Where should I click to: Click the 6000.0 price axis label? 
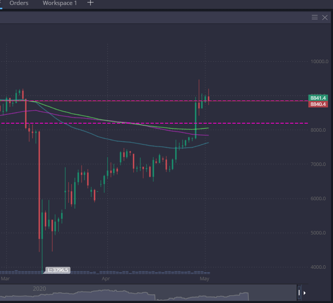[318, 199]
